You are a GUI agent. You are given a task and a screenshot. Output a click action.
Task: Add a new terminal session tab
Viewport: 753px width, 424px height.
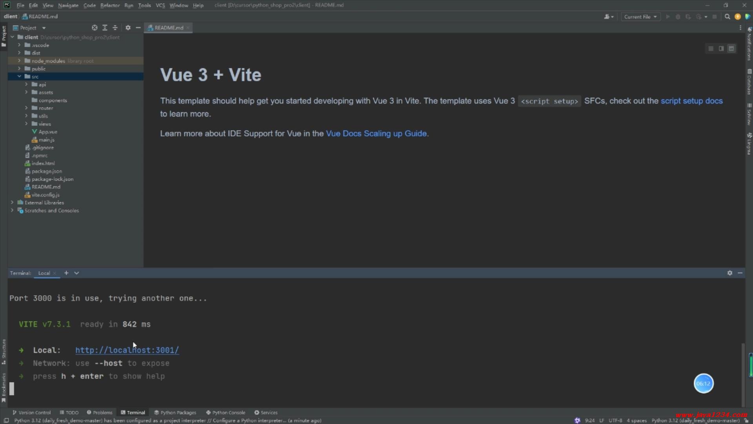point(66,273)
